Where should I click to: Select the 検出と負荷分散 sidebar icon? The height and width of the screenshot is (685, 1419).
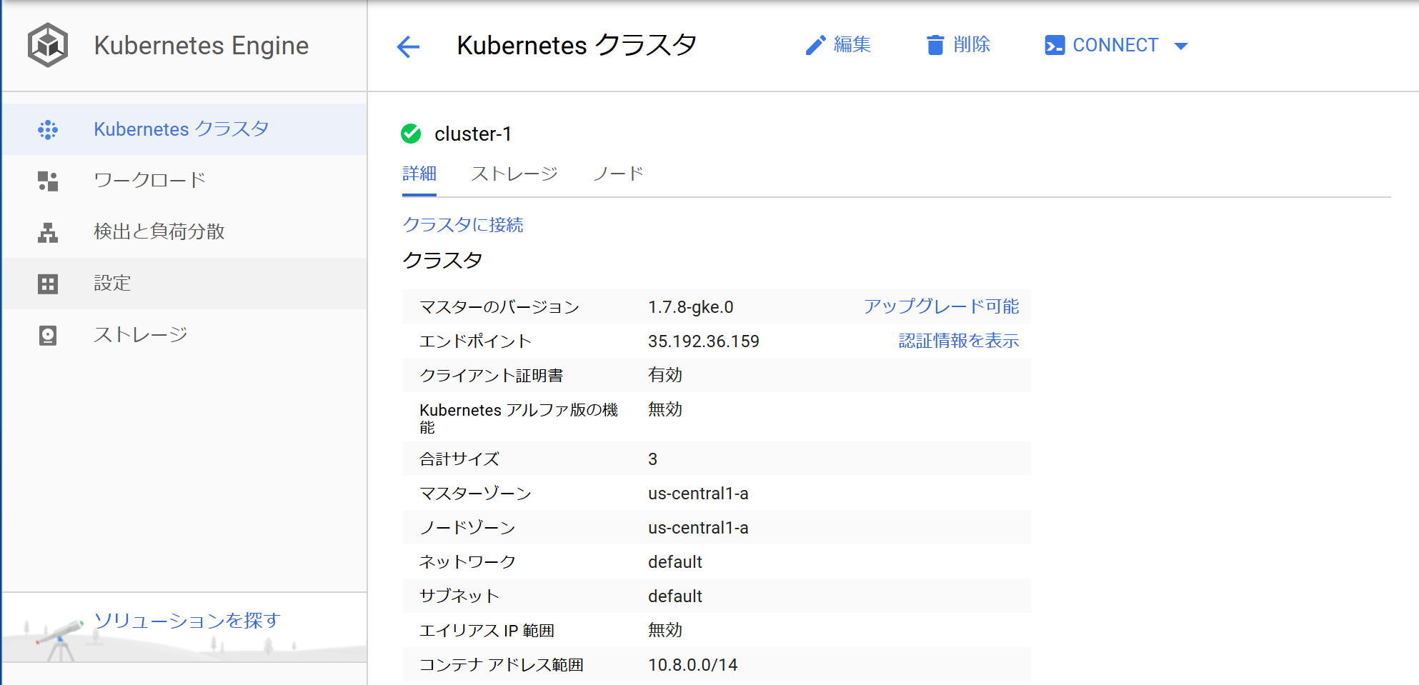click(47, 231)
